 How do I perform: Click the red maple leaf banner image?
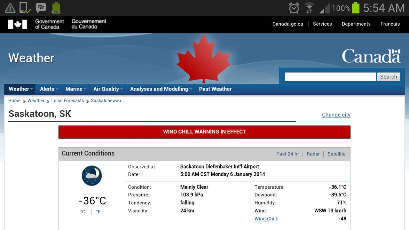[203, 59]
